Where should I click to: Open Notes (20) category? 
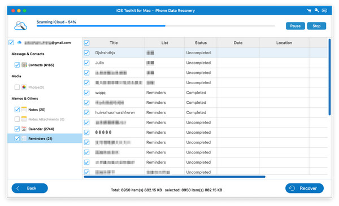click(37, 109)
